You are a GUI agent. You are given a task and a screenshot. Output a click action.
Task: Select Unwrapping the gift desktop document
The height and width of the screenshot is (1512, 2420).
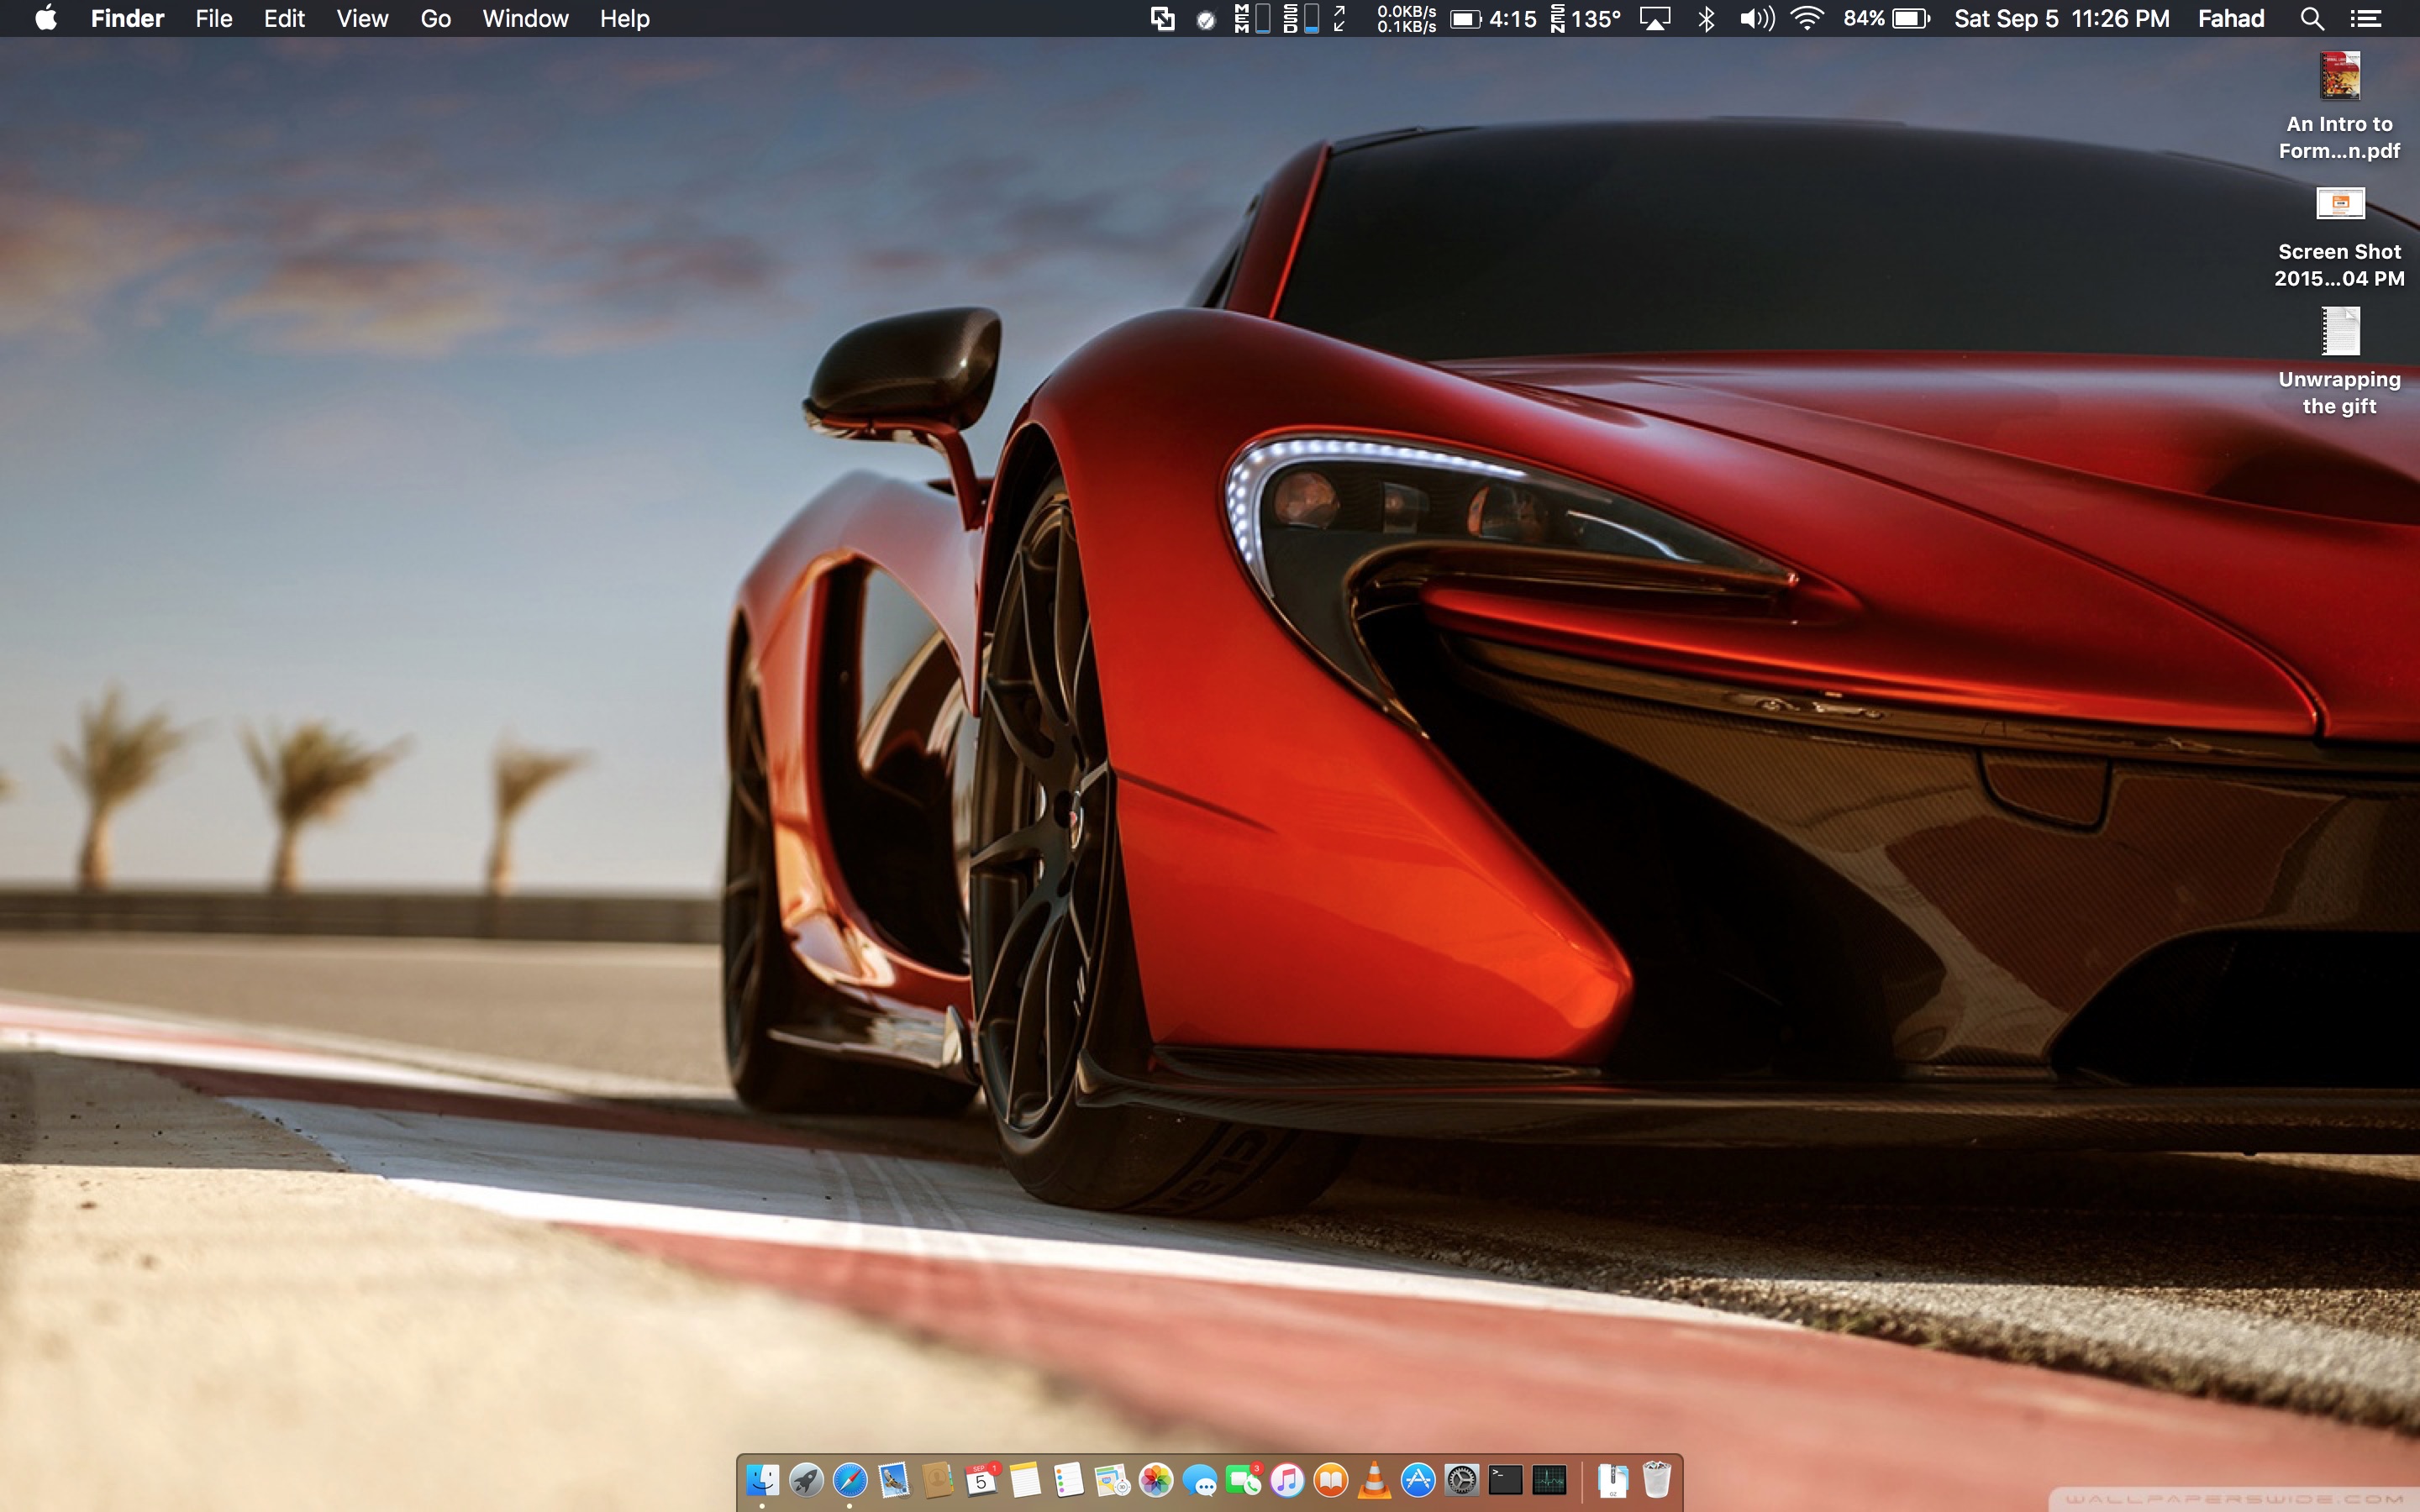[2339, 362]
